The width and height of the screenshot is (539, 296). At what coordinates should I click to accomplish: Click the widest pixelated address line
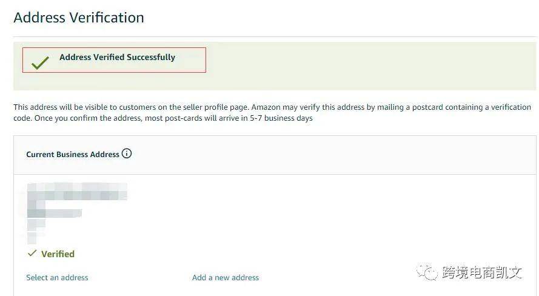79,195
